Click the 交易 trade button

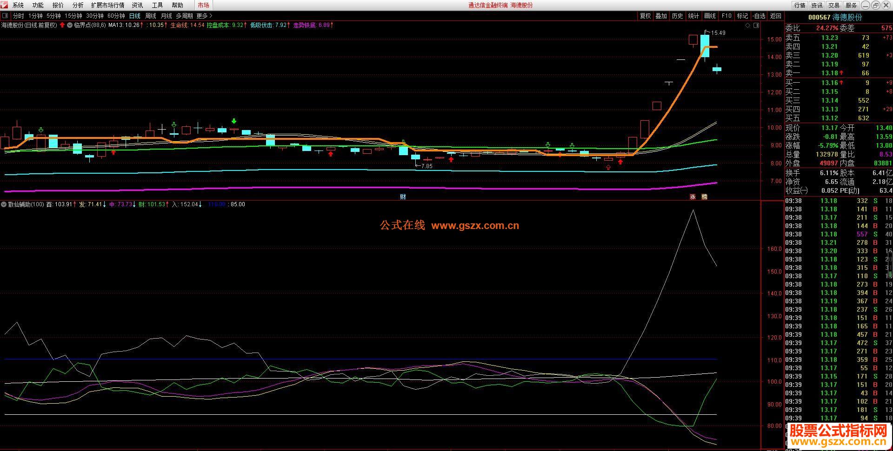point(834,5)
